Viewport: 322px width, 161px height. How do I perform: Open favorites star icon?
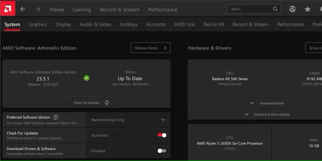click(x=308, y=9)
